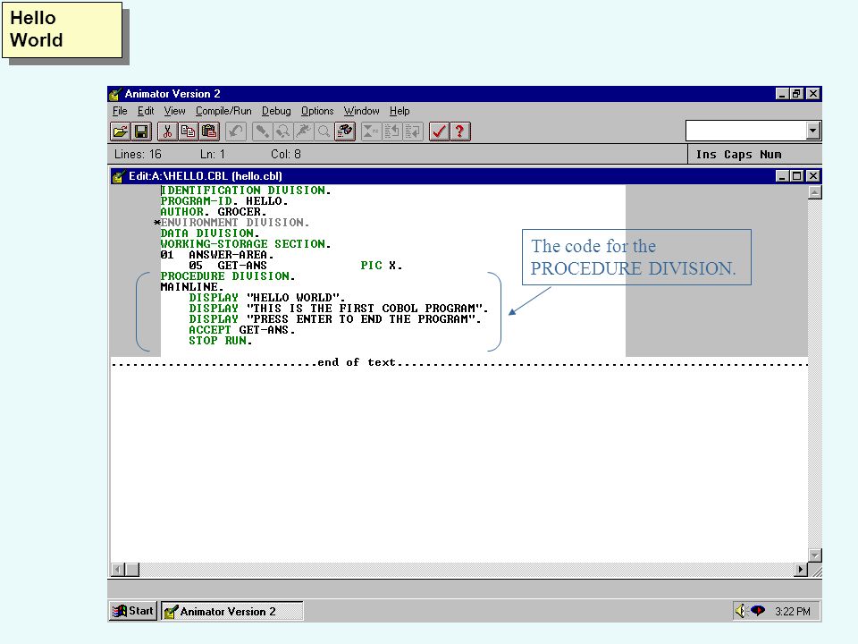This screenshot has height=644, width=858.
Task: Click the Paste clipboard icon
Action: point(209,131)
